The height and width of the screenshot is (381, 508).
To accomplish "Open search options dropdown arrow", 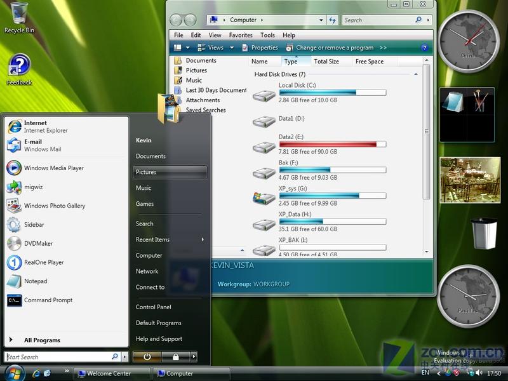I will point(428,20).
